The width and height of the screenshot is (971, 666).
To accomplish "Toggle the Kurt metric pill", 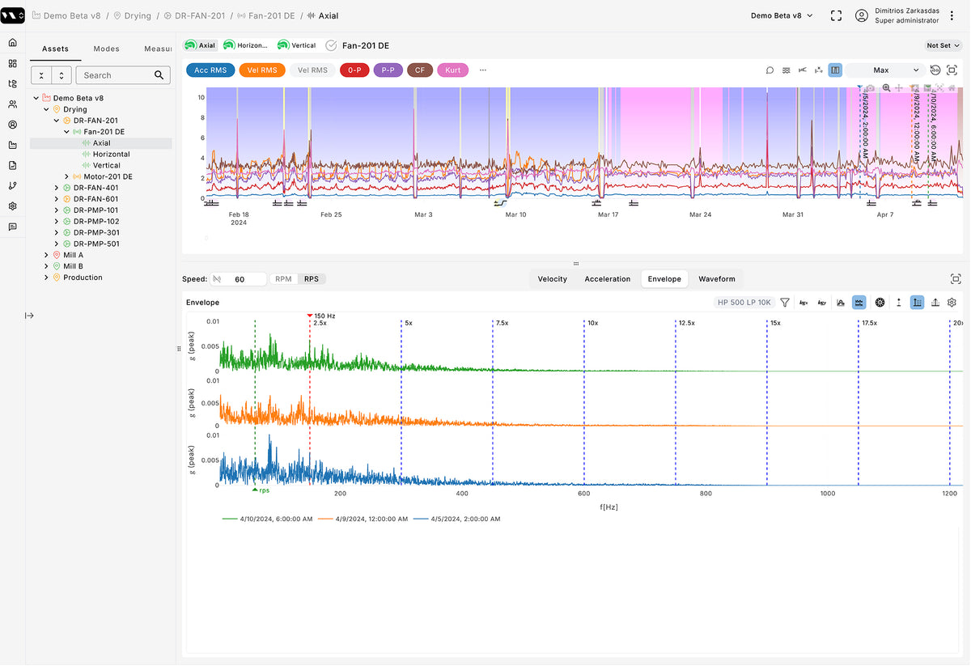I will point(453,70).
